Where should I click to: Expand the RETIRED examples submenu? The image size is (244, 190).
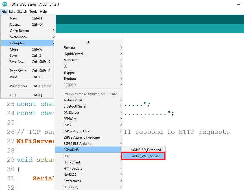[x=89, y=85]
